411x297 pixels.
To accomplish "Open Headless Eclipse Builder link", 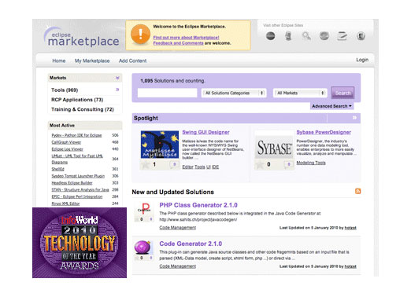I will click(72, 182).
